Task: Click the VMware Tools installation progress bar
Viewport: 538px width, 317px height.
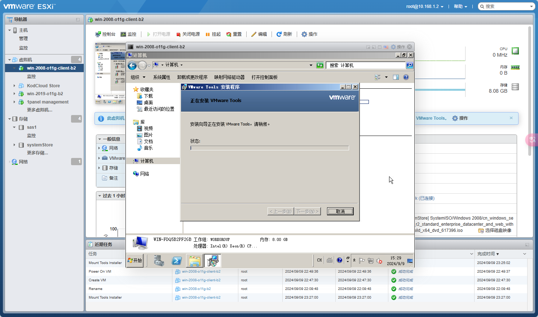Action: click(269, 148)
